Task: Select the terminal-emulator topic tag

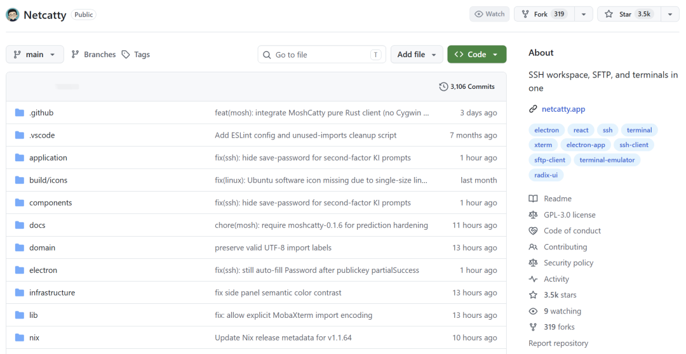Action: click(x=607, y=160)
